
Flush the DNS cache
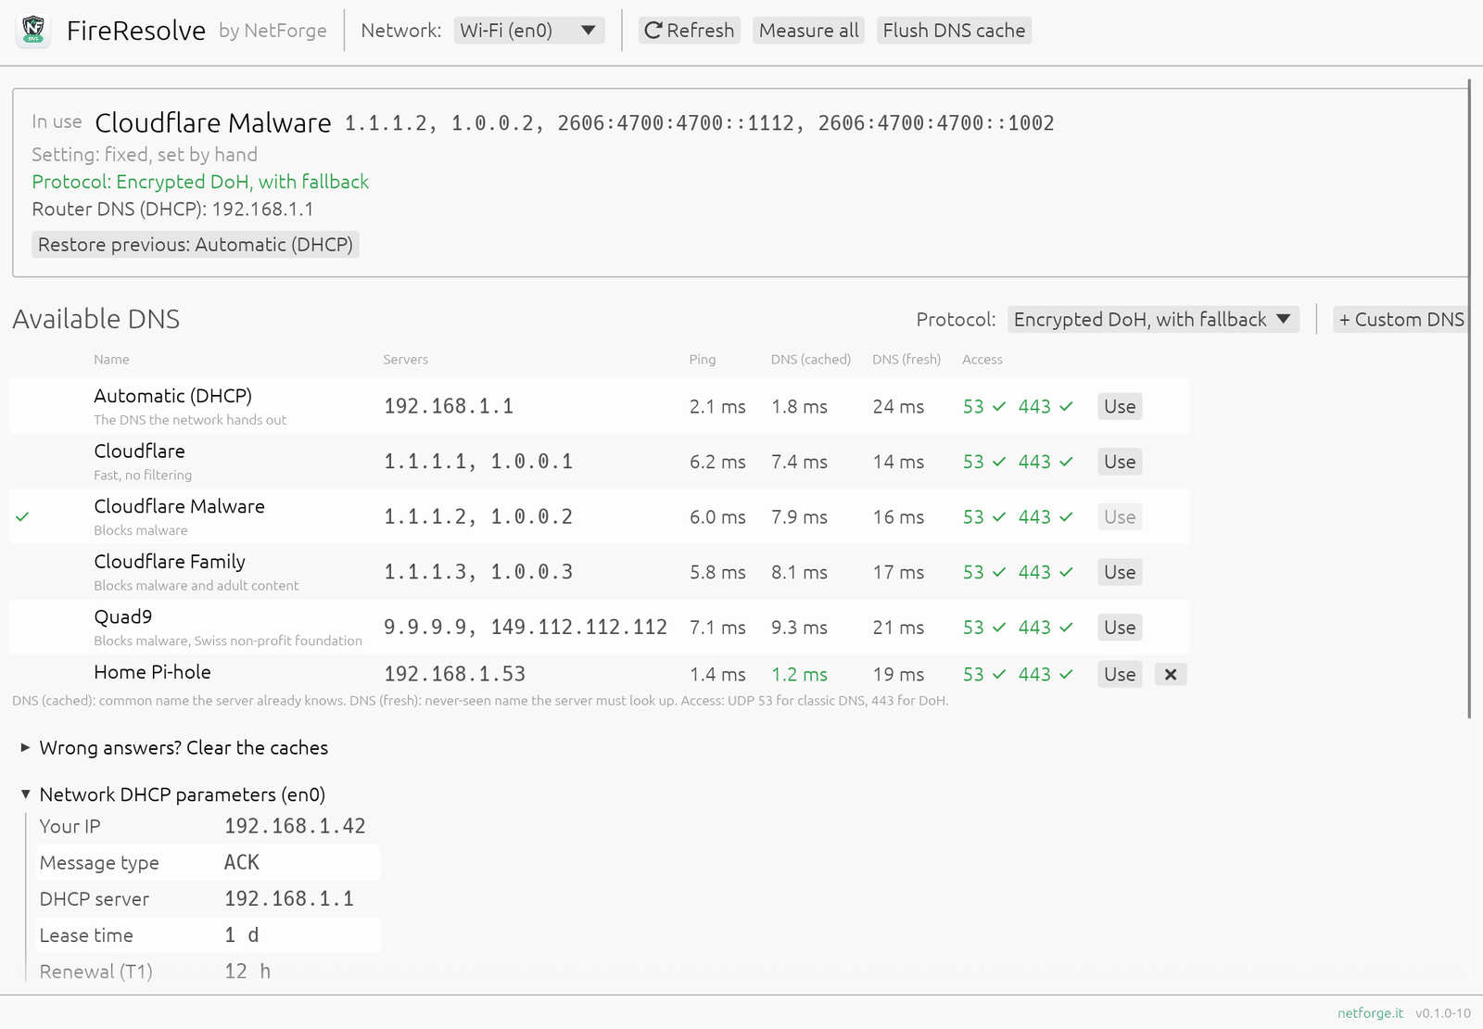pos(954,31)
